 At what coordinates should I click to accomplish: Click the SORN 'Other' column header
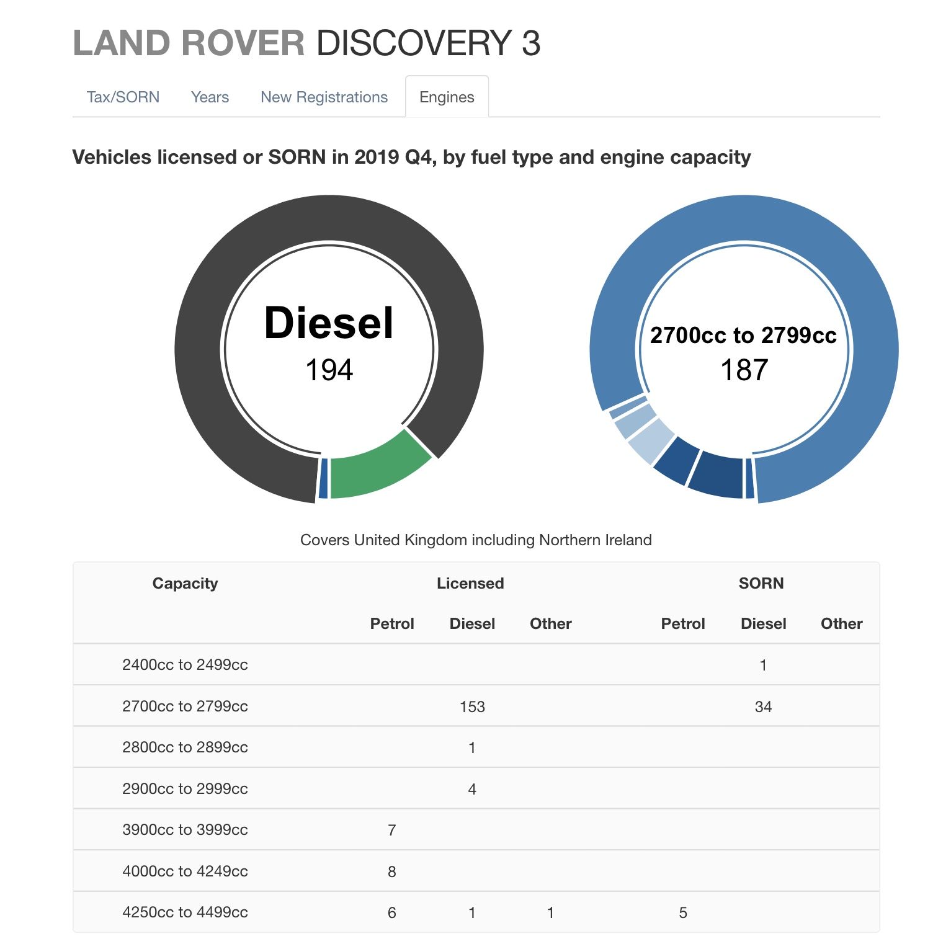pyautogui.click(x=841, y=623)
